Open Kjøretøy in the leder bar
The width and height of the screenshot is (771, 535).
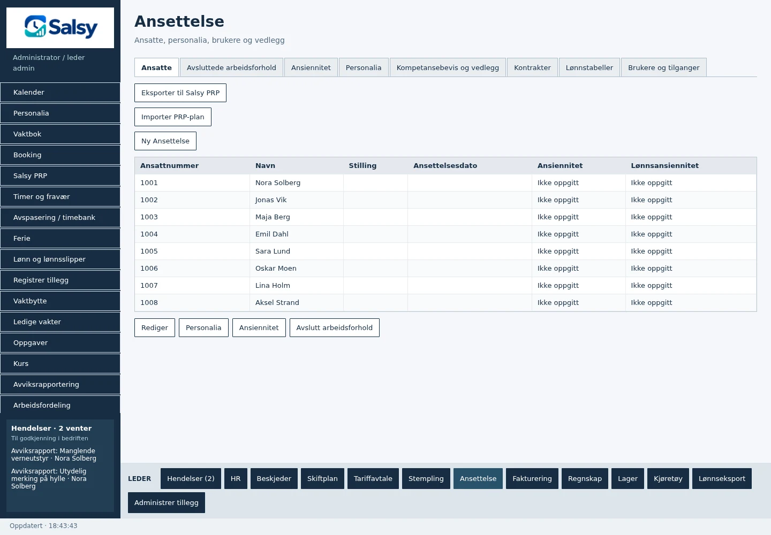click(x=668, y=478)
